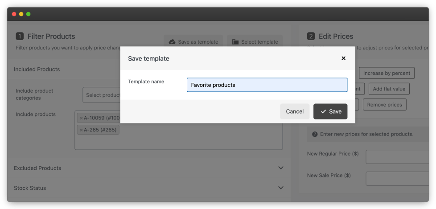436x209 pixels.
Task: Open the Include product categories dropdown
Action: 102,95
